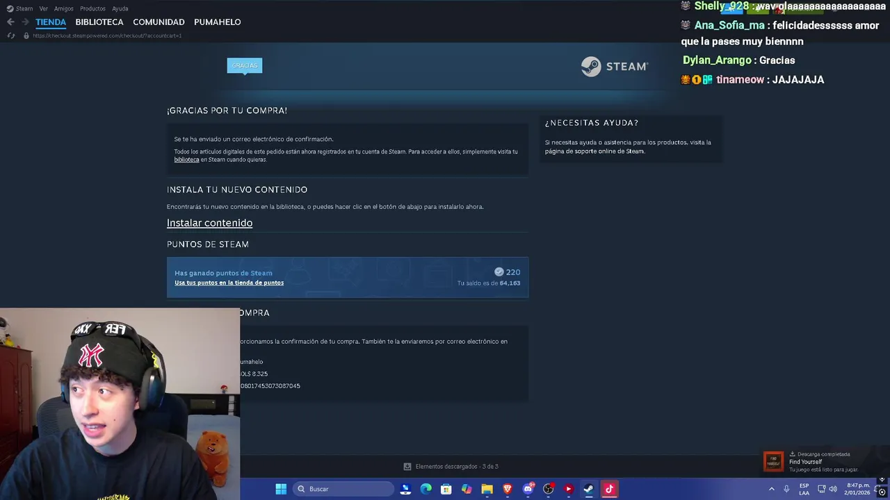Open Microsoft Store from the taskbar
This screenshot has width=890, height=500.
pyautogui.click(x=446, y=489)
